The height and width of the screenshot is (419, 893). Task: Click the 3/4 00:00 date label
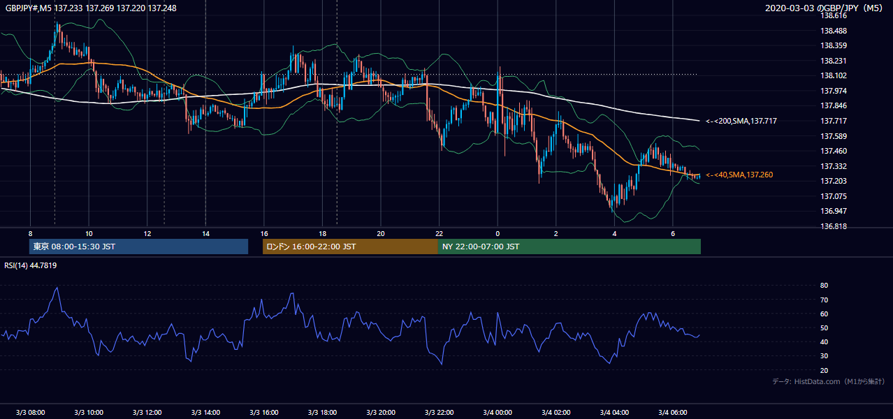(498, 412)
